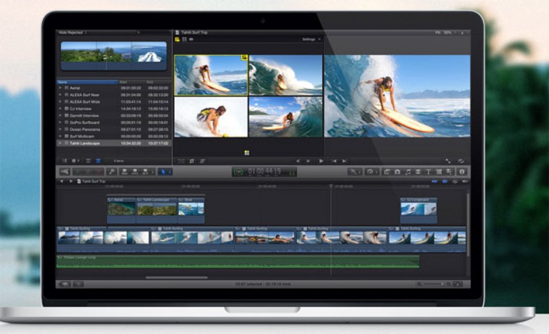Expand the Surf Multicam clip row

point(60,137)
